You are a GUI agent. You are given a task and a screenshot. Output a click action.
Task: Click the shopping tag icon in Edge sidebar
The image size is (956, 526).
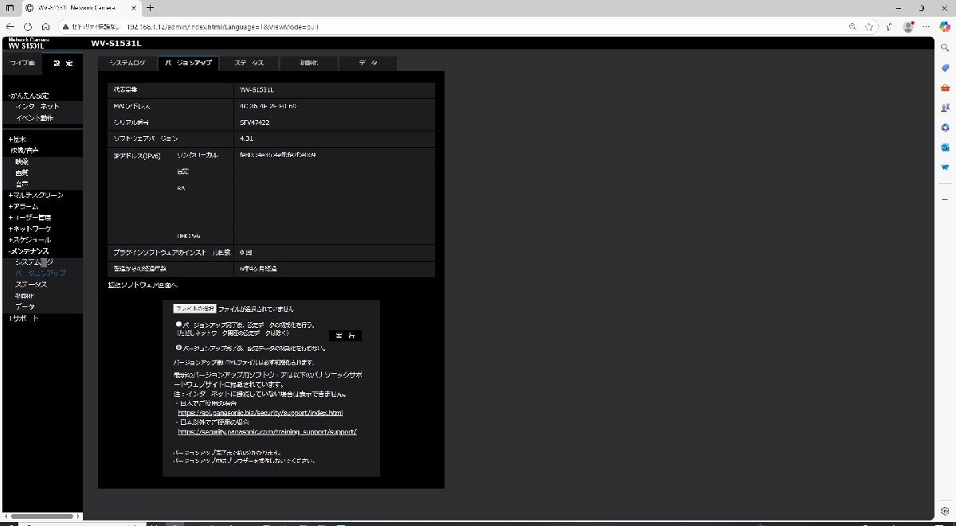pyautogui.click(x=945, y=68)
